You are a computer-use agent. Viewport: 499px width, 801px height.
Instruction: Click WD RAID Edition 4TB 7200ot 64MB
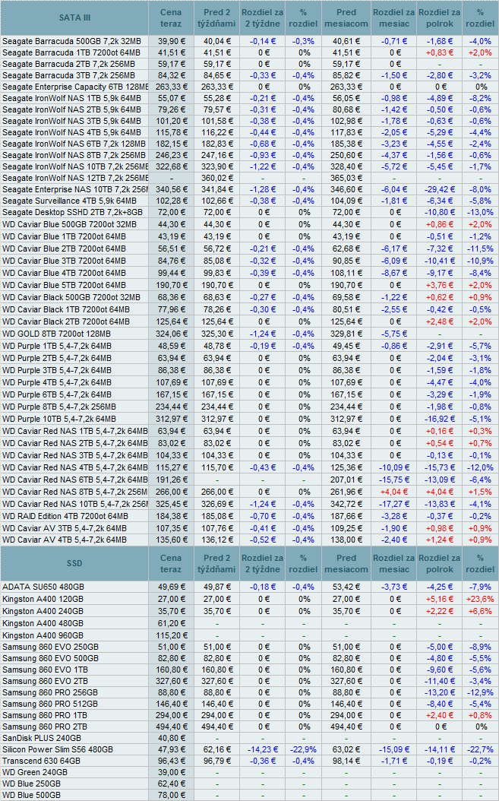[x=65, y=517]
